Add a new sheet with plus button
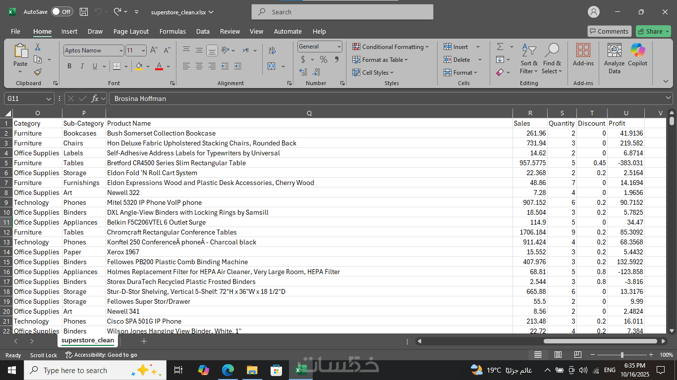This screenshot has height=380, width=677. point(144,341)
